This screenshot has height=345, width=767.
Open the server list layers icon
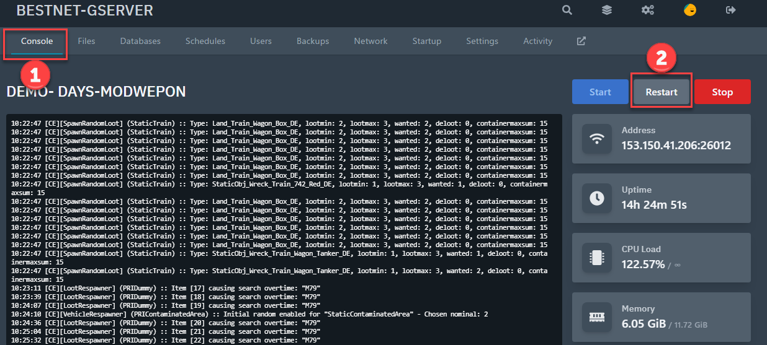tap(607, 10)
